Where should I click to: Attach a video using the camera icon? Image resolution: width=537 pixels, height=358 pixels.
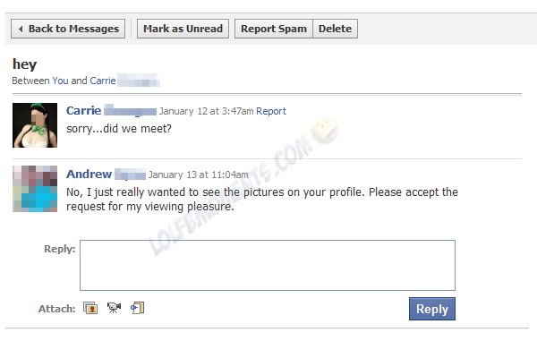[x=114, y=309]
